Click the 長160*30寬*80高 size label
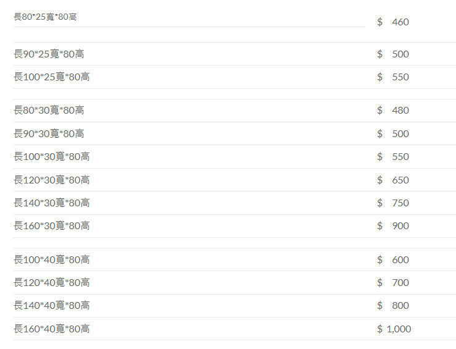The height and width of the screenshot is (349, 456). [51, 226]
